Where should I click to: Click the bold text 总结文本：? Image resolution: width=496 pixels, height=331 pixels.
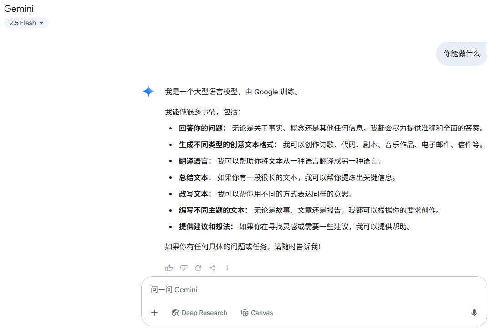pos(195,177)
